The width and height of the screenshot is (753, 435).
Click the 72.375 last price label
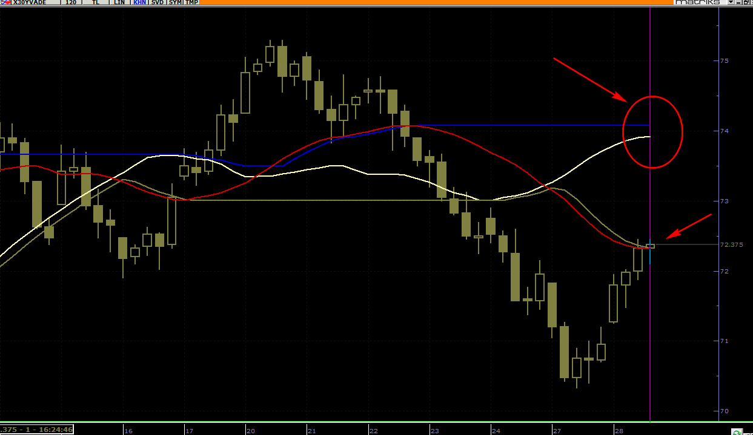tap(731, 244)
